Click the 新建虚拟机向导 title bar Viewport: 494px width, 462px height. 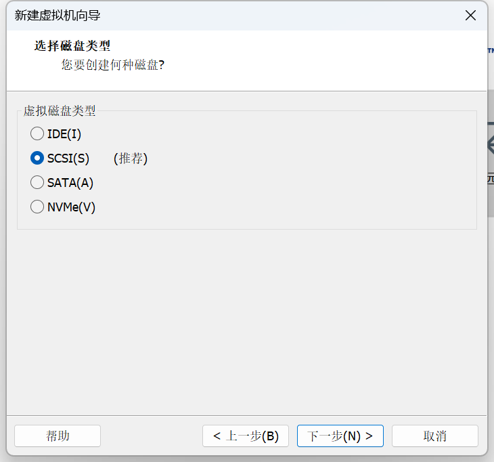[x=203, y=16]
